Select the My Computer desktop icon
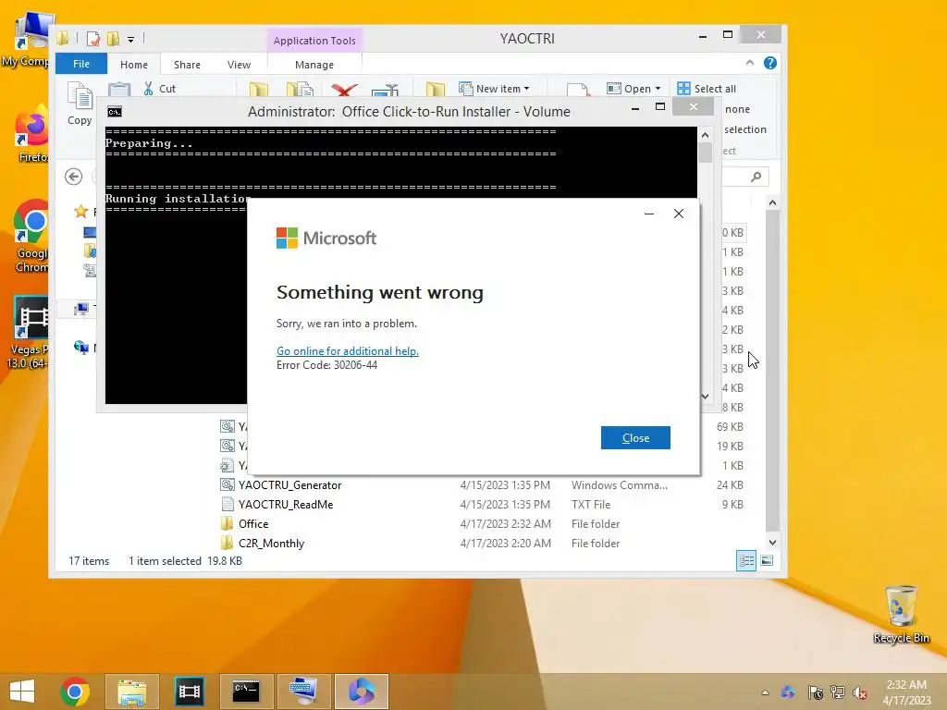This screenshot has height=710, width=947. point(27,40)
